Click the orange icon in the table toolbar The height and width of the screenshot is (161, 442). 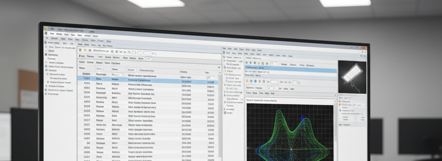[x=85, y=50]
